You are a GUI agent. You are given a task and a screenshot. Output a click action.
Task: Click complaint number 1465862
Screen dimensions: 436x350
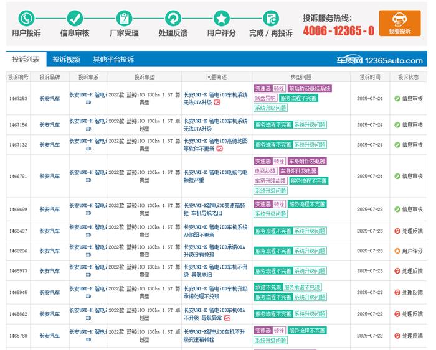[x=18, y=314]
